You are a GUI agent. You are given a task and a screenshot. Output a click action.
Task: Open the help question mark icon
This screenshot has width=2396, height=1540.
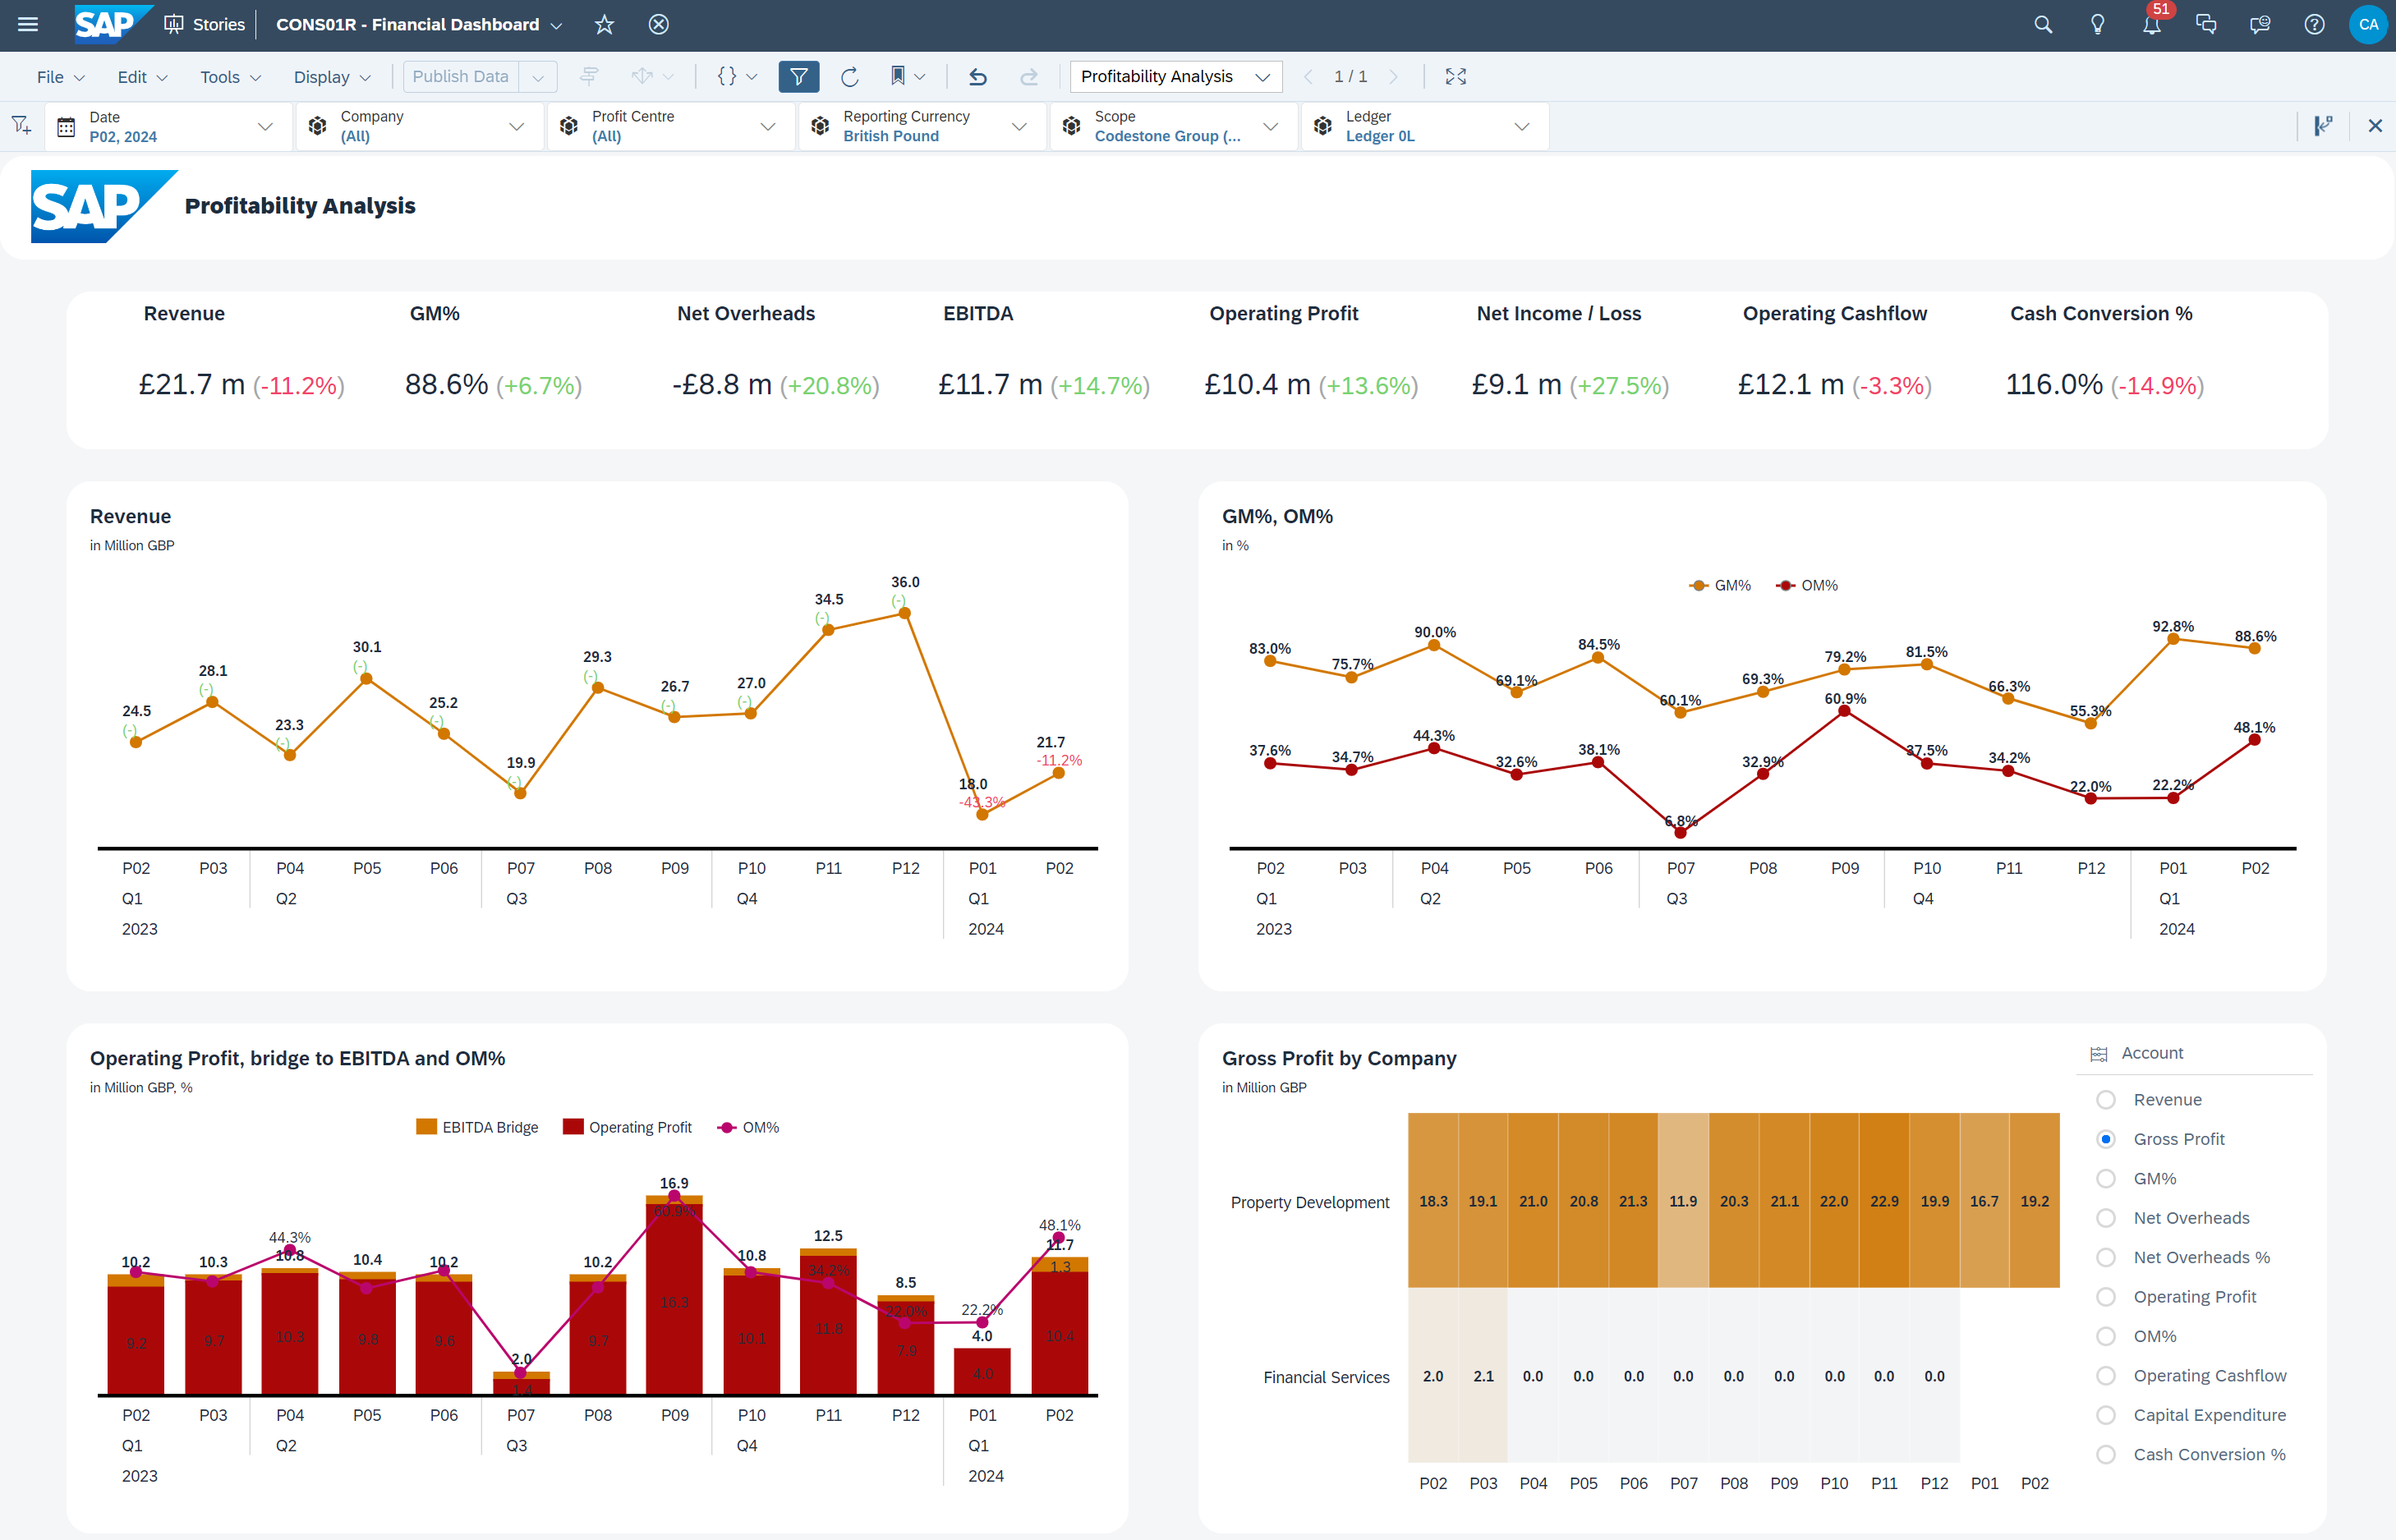2314,24
